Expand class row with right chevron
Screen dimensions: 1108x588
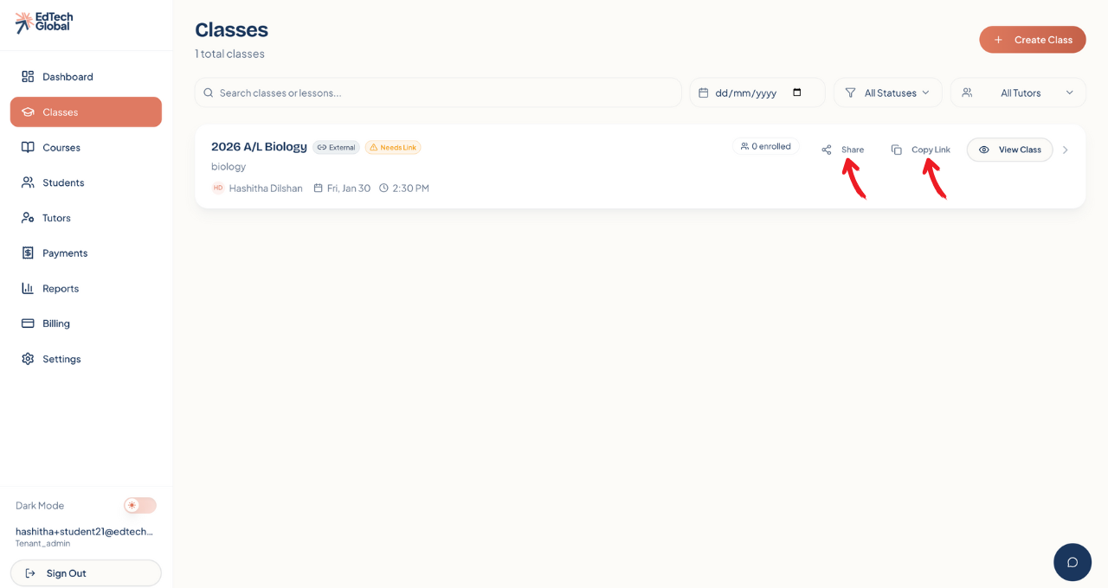click(x=1065, y=150)
